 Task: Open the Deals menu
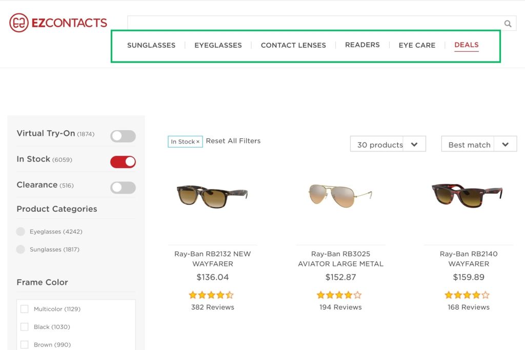click(x=467, y=45)
